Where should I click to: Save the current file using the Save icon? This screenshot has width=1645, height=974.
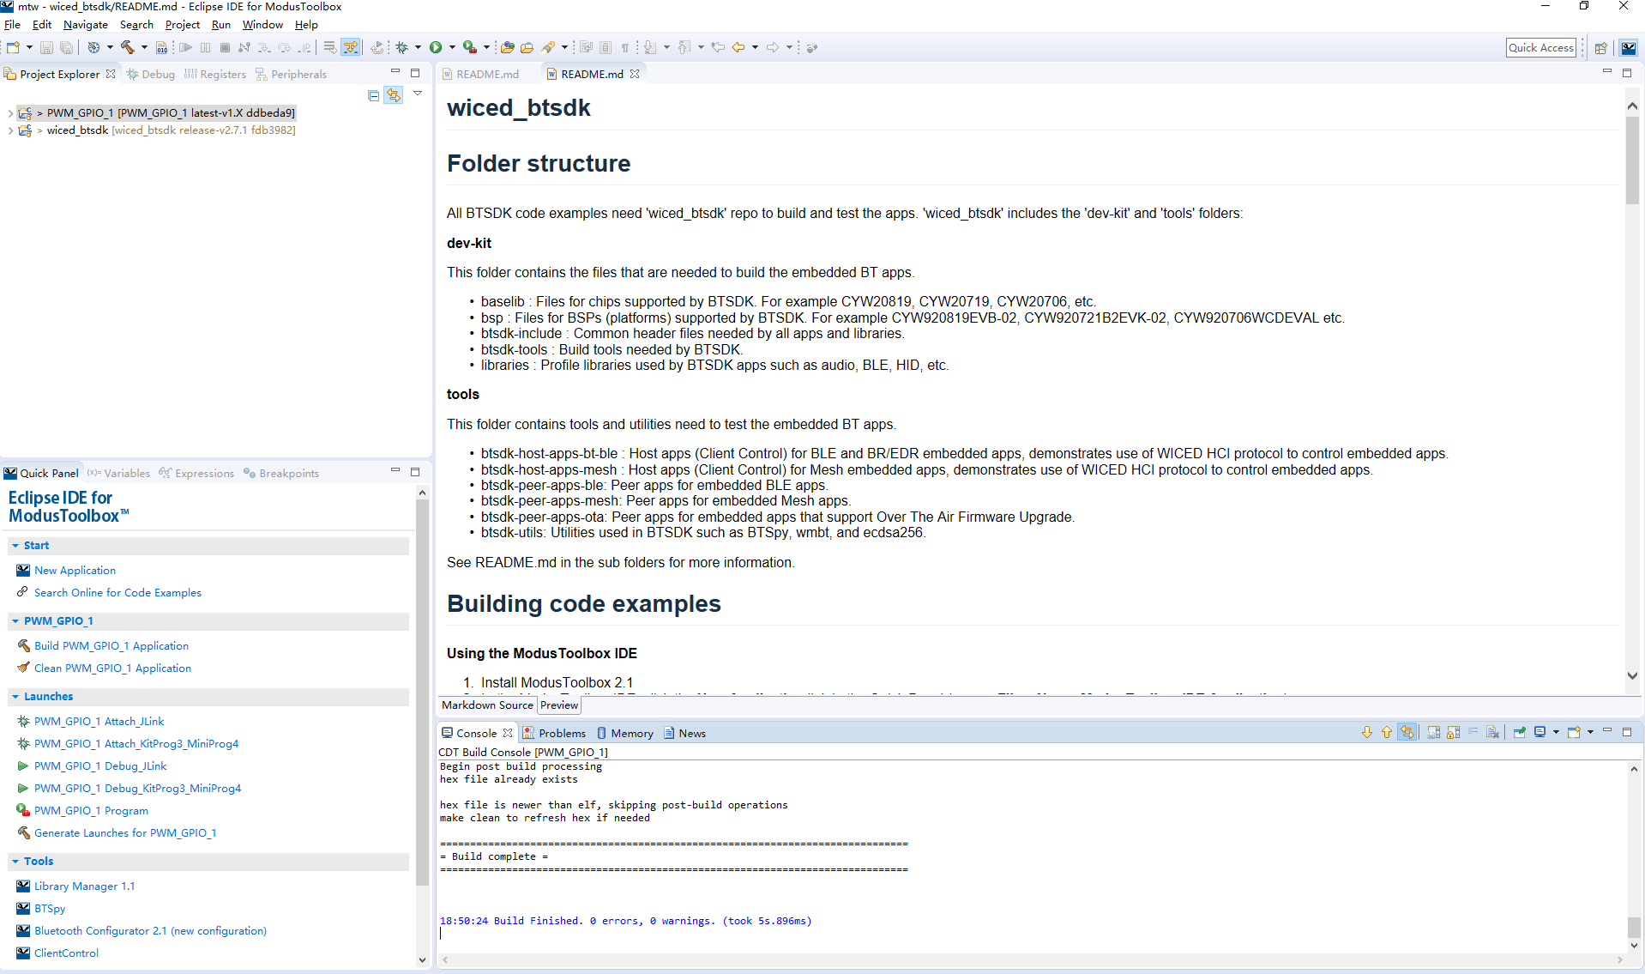point(45,47)
